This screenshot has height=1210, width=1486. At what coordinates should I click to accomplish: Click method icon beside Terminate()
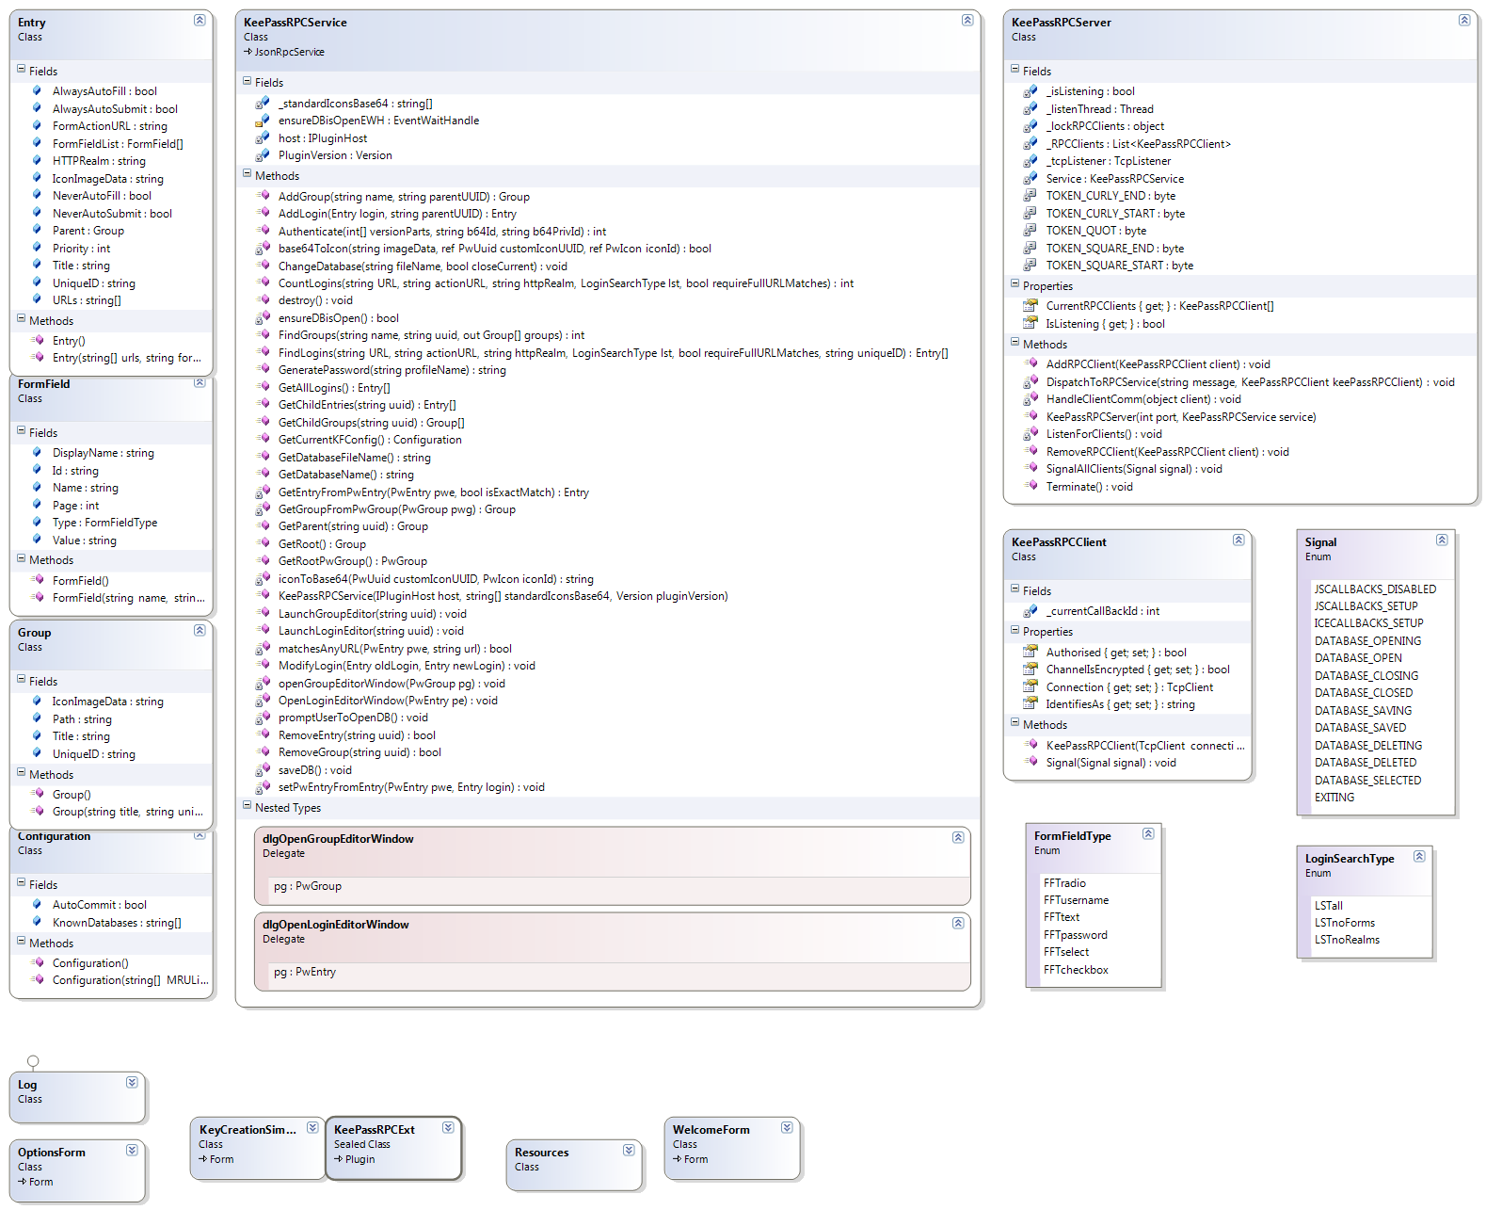(x=1031, y=487)
